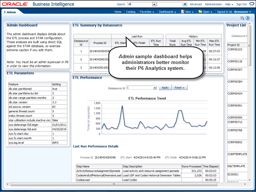Click the horizontal scrollbar left arrow
This screenshot has width=256, height=192.
point(7,184)
